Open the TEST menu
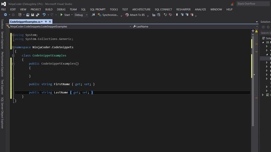Image resolution: width=271 pixels, height=152 pixels. tap(125, 9)
